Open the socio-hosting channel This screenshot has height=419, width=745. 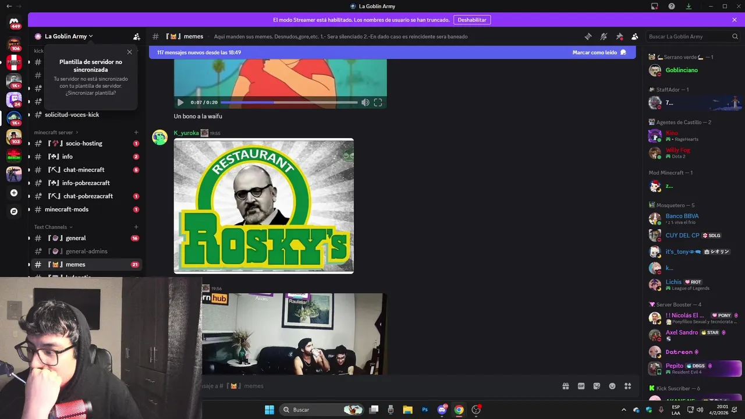tap(87, 143)
